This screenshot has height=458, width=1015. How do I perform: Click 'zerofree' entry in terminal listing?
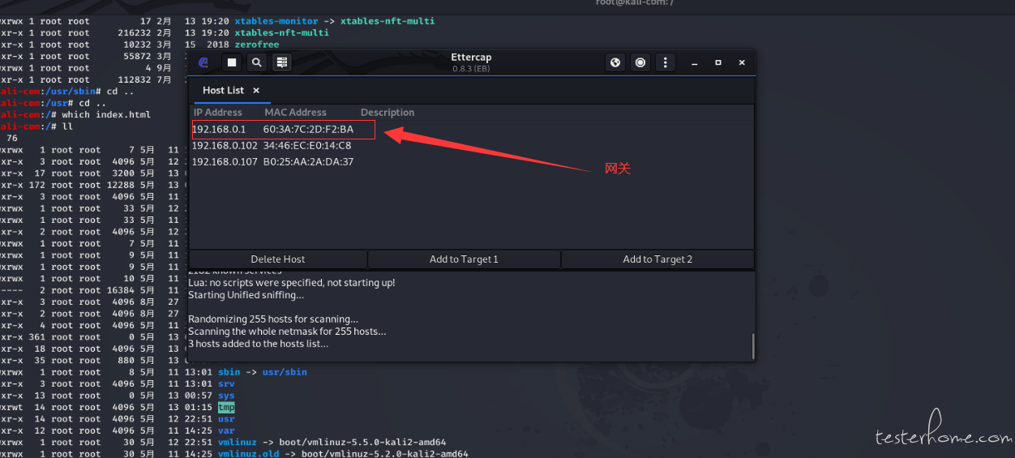256,45
